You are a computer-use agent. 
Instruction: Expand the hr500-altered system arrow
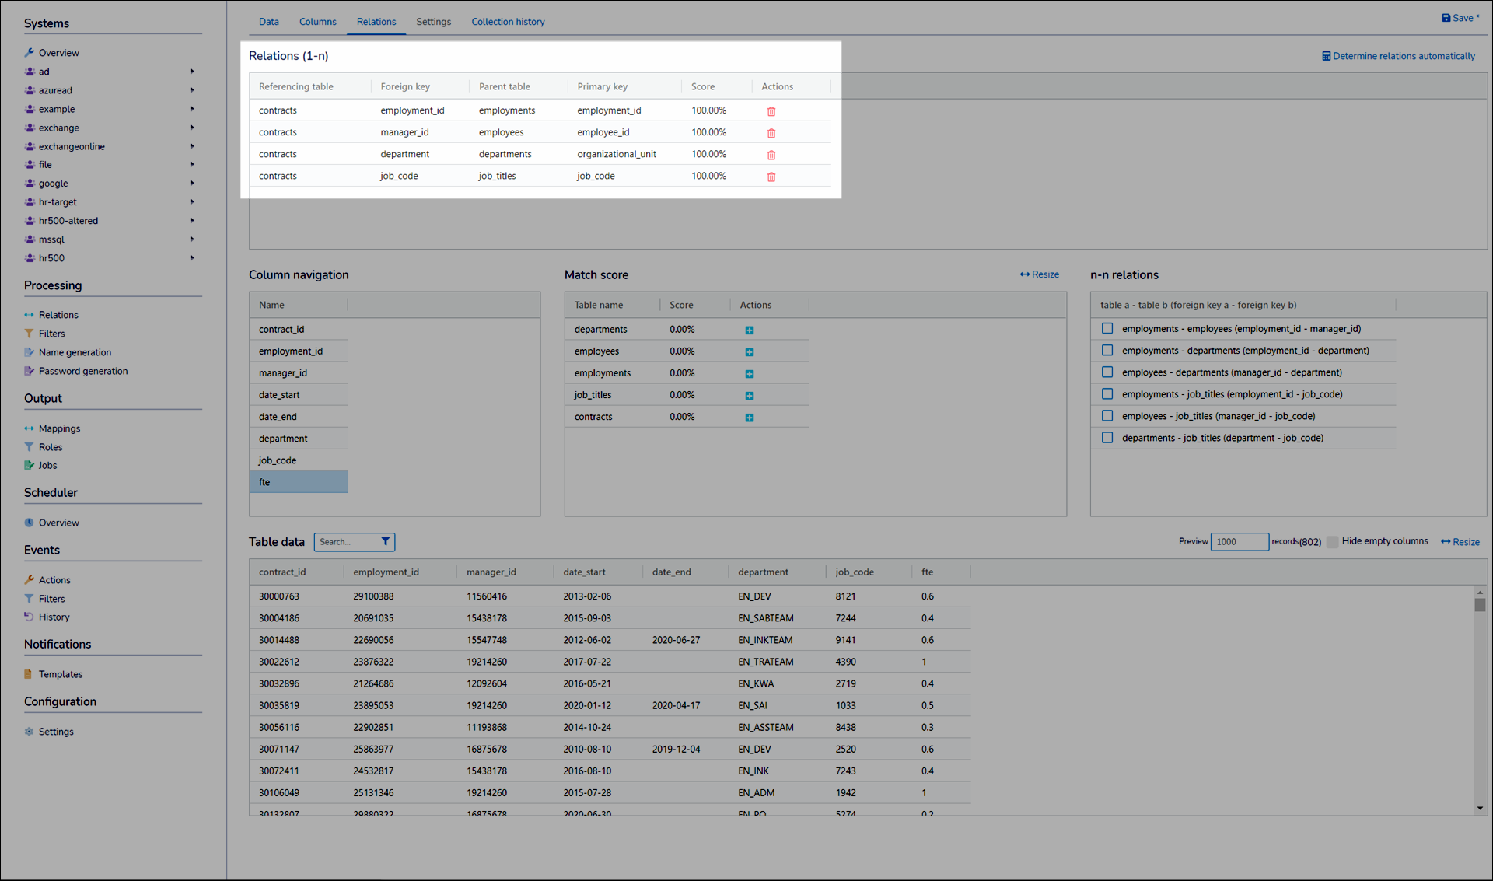pyautogui.click(x=192, y=221)
